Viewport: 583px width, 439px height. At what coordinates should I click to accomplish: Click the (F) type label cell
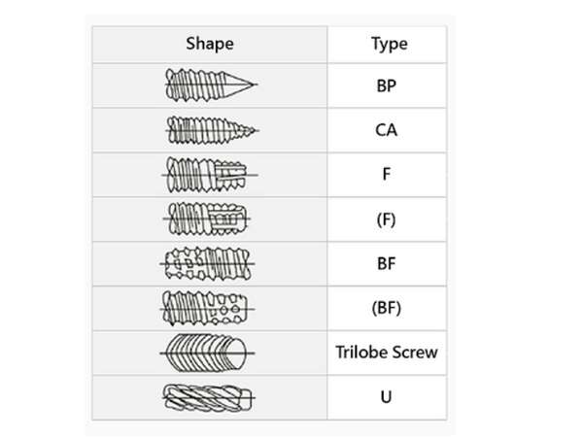(x=387, y=219)
